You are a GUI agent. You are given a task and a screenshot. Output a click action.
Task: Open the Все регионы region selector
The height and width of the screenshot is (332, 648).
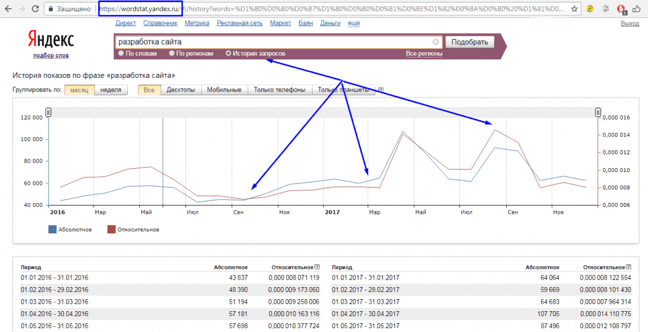coord(424,54)
